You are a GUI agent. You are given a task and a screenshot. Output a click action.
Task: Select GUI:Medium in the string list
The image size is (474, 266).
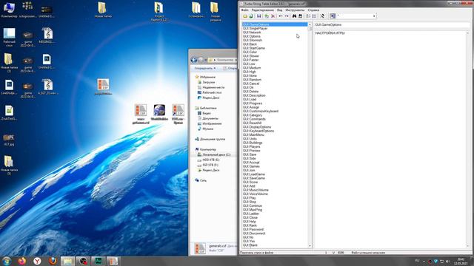252,68
